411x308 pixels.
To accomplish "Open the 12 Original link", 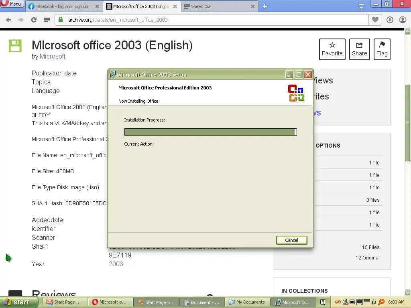I will (368, 258).
